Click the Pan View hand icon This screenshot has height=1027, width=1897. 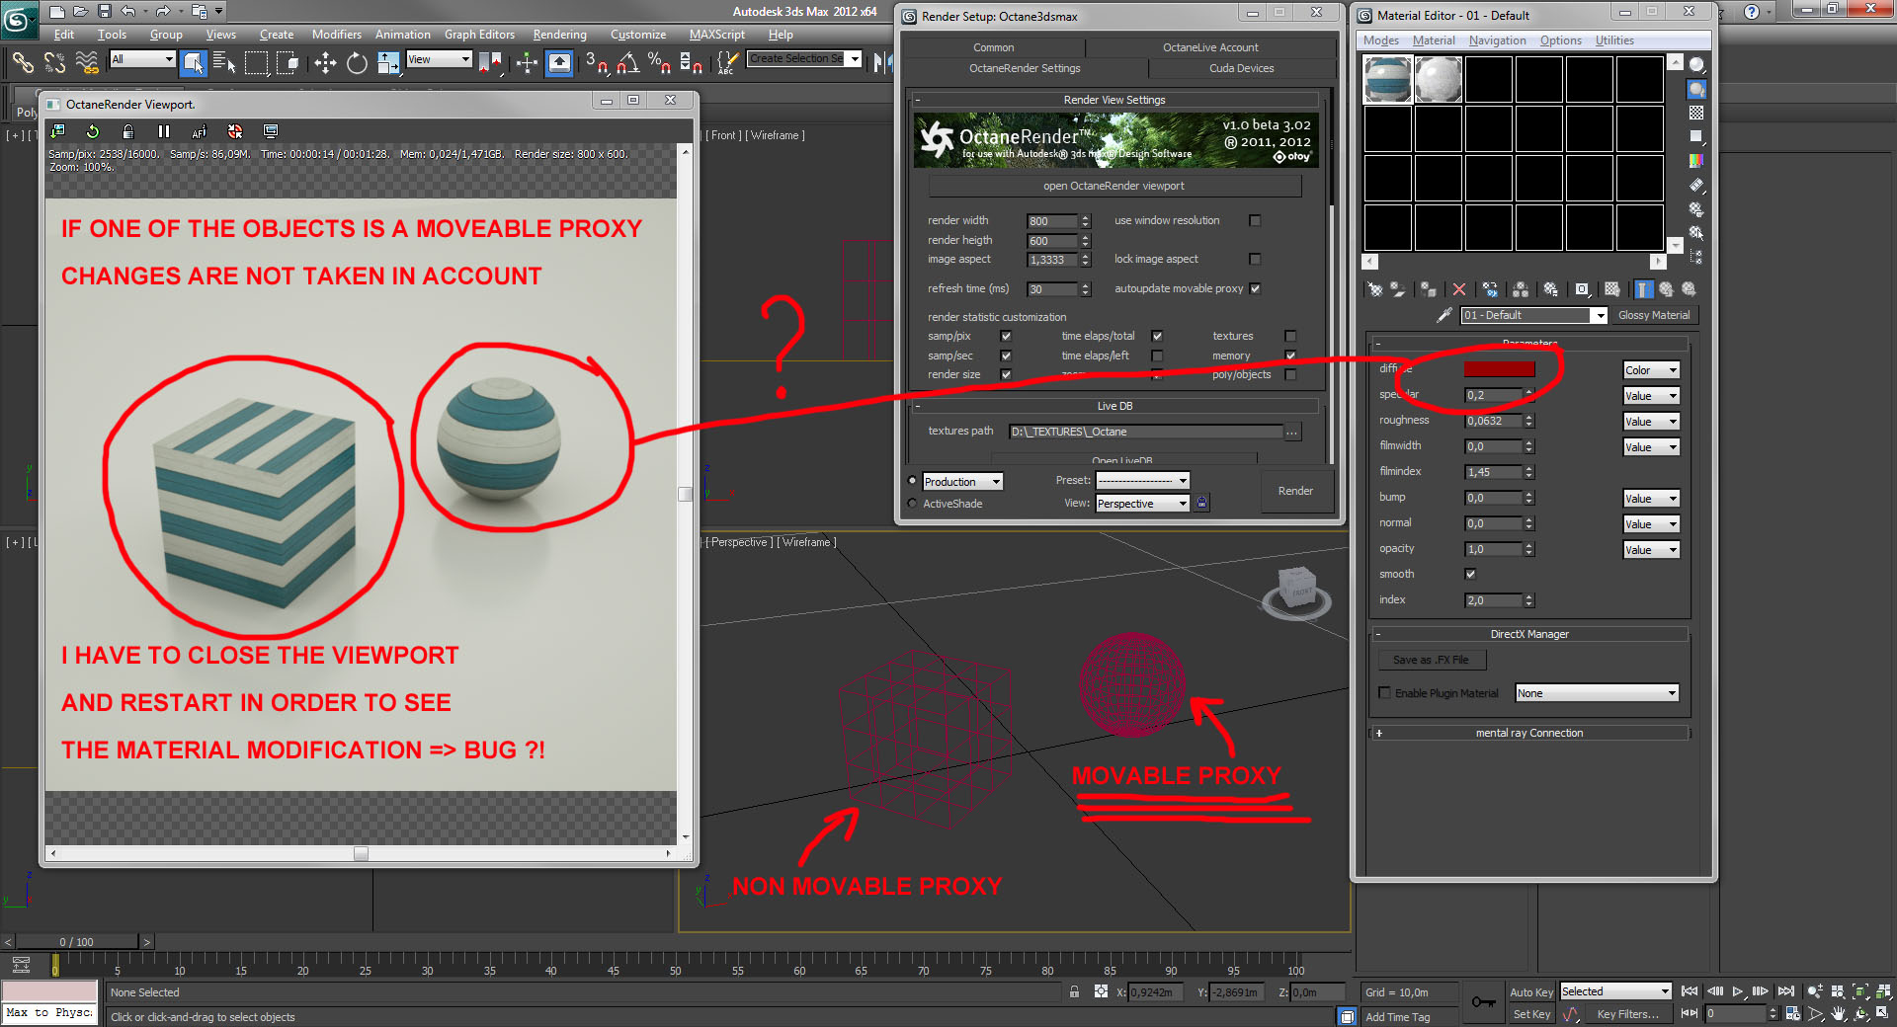(x=1839, y=1014)
